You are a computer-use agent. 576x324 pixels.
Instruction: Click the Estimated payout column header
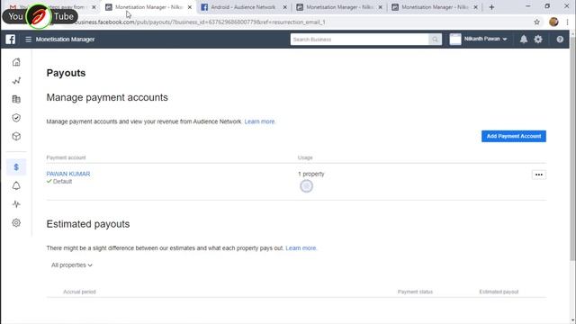[x=499, y=292]
